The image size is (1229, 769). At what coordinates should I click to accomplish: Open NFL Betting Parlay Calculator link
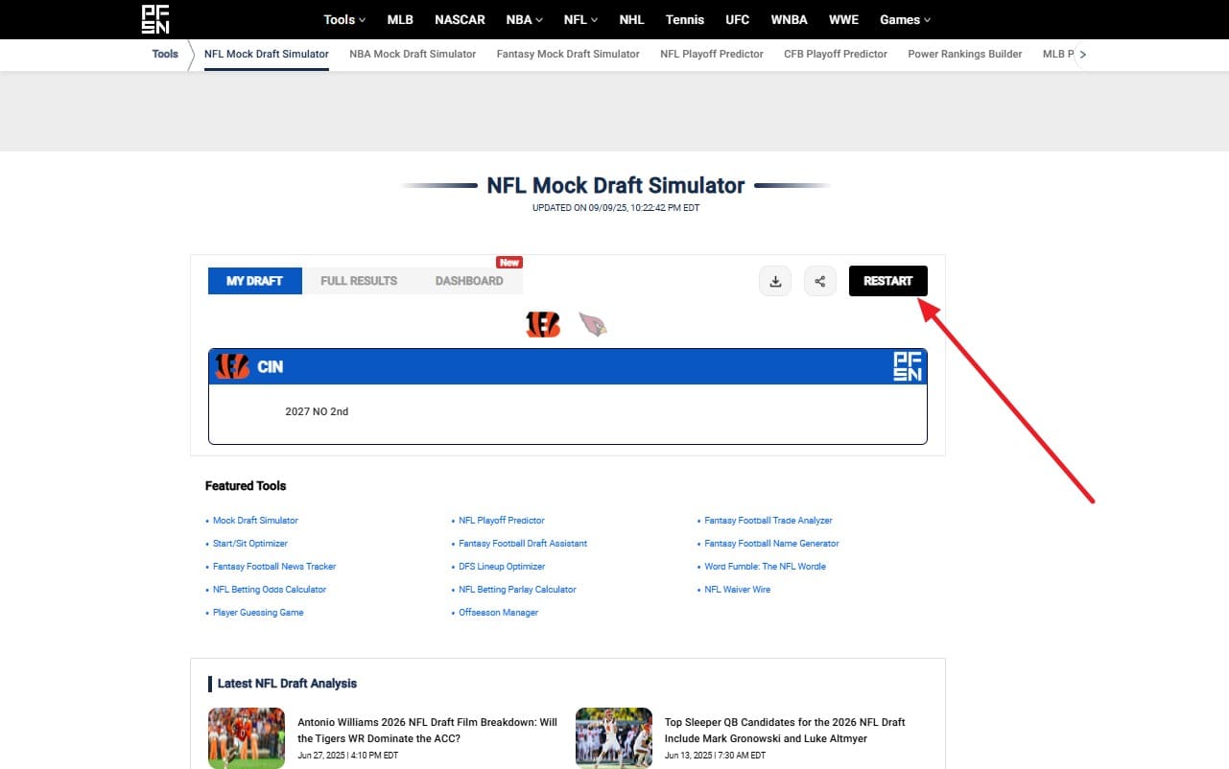[x=517, y=590]
